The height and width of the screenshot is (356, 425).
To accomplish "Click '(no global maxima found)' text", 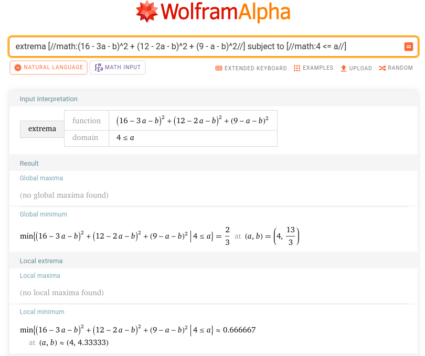I will point(64,195).
